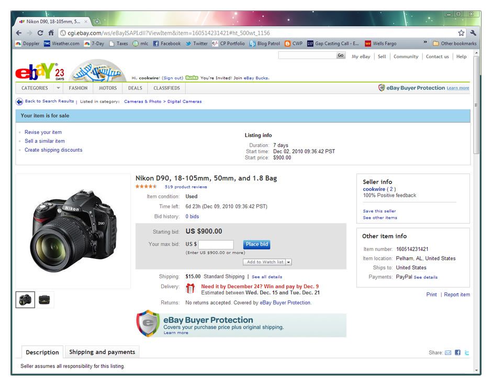Expand the Watch list dropdown arrow
Image resolution: width=492 pixels, height=386 pixels.
(289, 262)
